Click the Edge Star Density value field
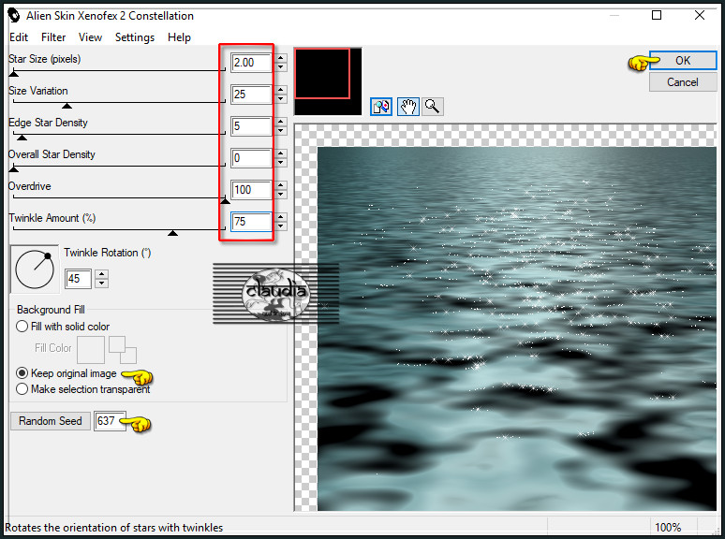The image size is (725, 539). [251, 126]
